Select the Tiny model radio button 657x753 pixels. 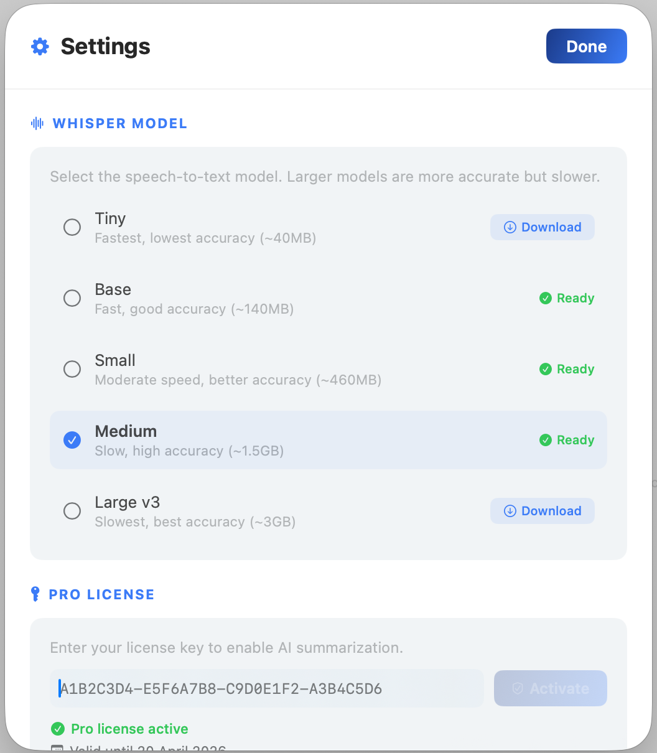click(72, 227)
